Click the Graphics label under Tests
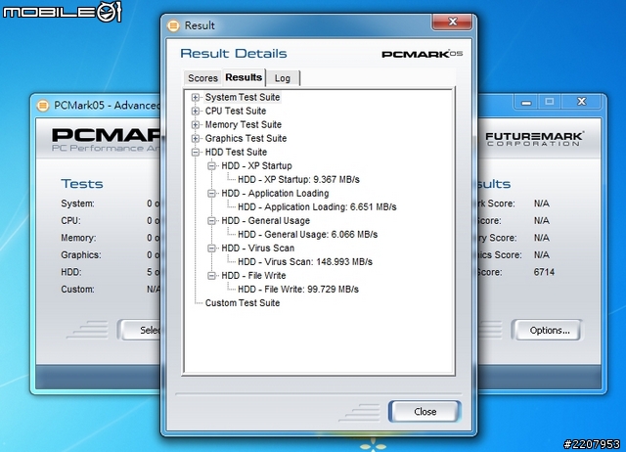Screen dimensions: 626x452 point(80,255)
